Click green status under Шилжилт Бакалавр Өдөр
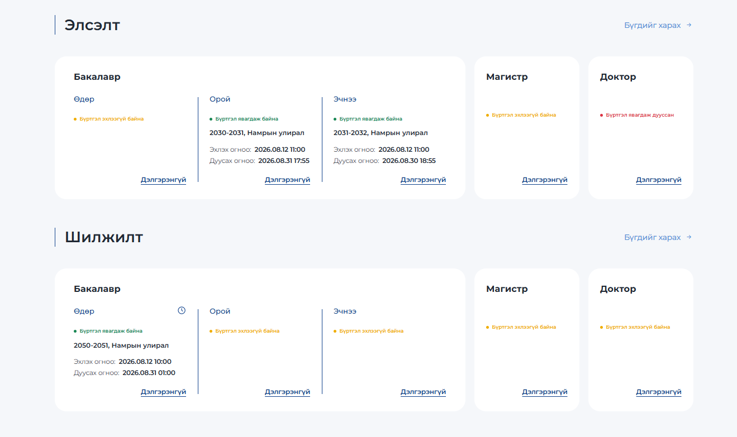737x437 pixels. (x=111, y=331)
